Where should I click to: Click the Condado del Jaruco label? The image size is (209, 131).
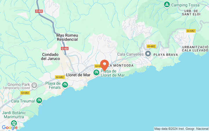click(51, 56)
